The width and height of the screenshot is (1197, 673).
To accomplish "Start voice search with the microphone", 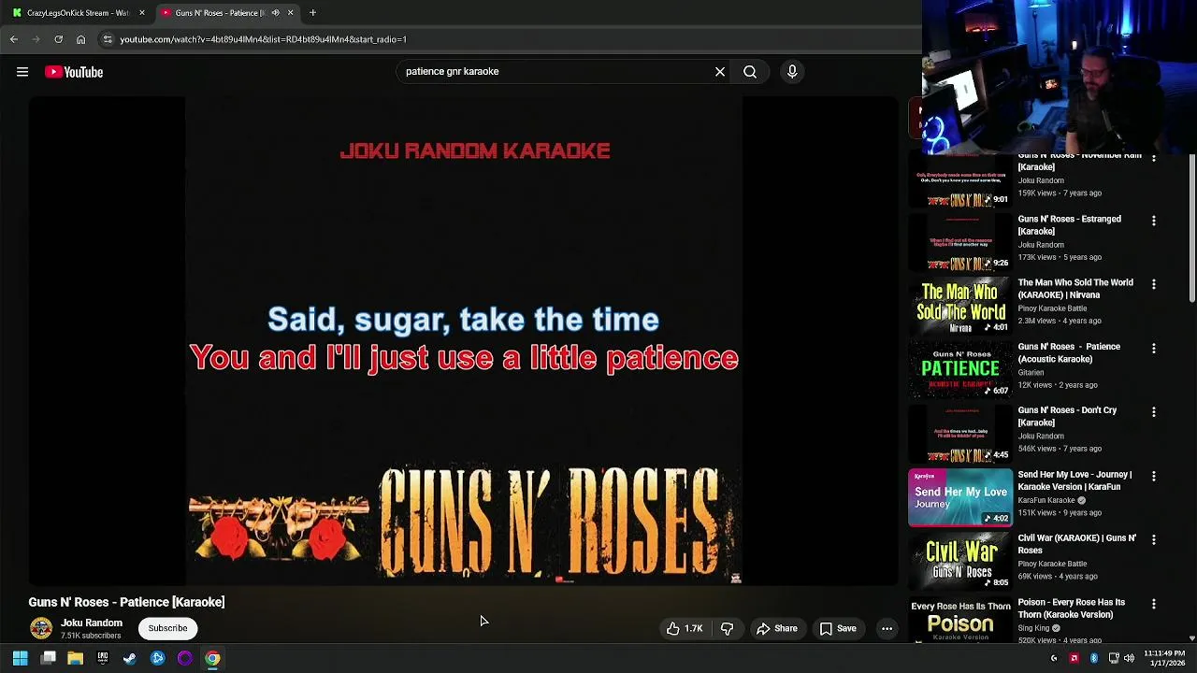I will pos(792,72).
